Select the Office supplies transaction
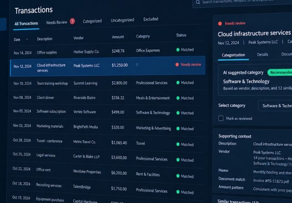The height and width of the screenshot is (203, 292). [47, 52]
